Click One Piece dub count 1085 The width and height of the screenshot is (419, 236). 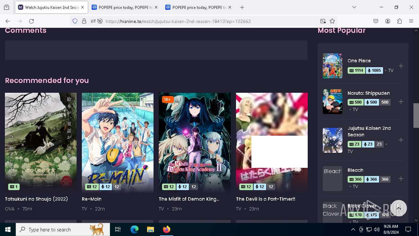click(x=374, y=70)
